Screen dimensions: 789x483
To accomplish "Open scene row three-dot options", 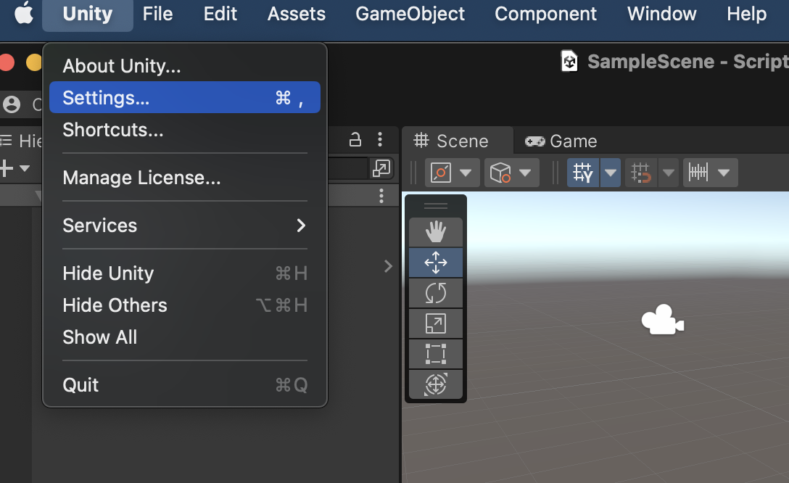I will click(381, 196).
